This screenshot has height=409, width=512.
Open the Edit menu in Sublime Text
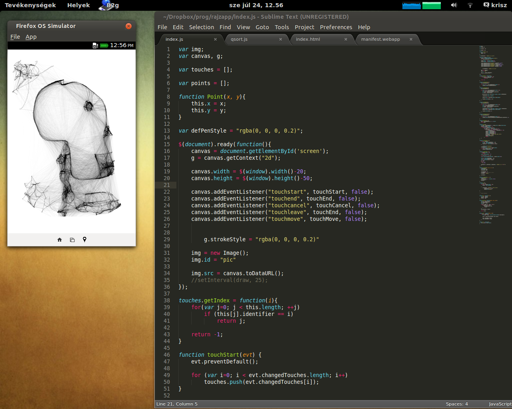tap(178, 27)
